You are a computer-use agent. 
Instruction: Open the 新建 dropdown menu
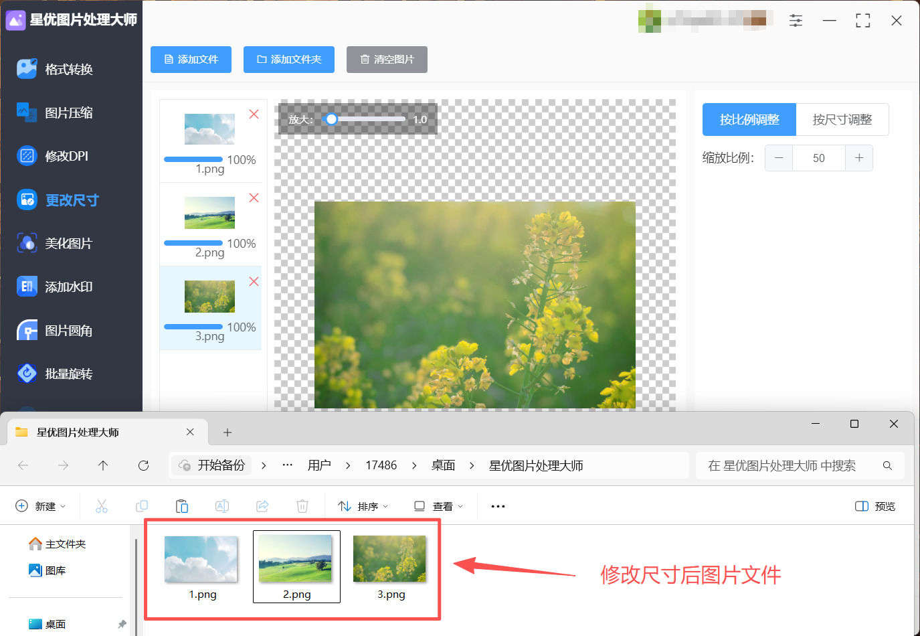[x=41, y=506]
